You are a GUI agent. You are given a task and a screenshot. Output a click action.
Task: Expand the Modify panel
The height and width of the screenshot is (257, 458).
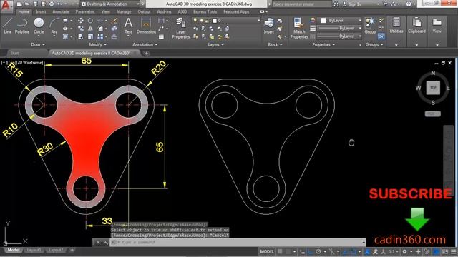coord(97,44)
